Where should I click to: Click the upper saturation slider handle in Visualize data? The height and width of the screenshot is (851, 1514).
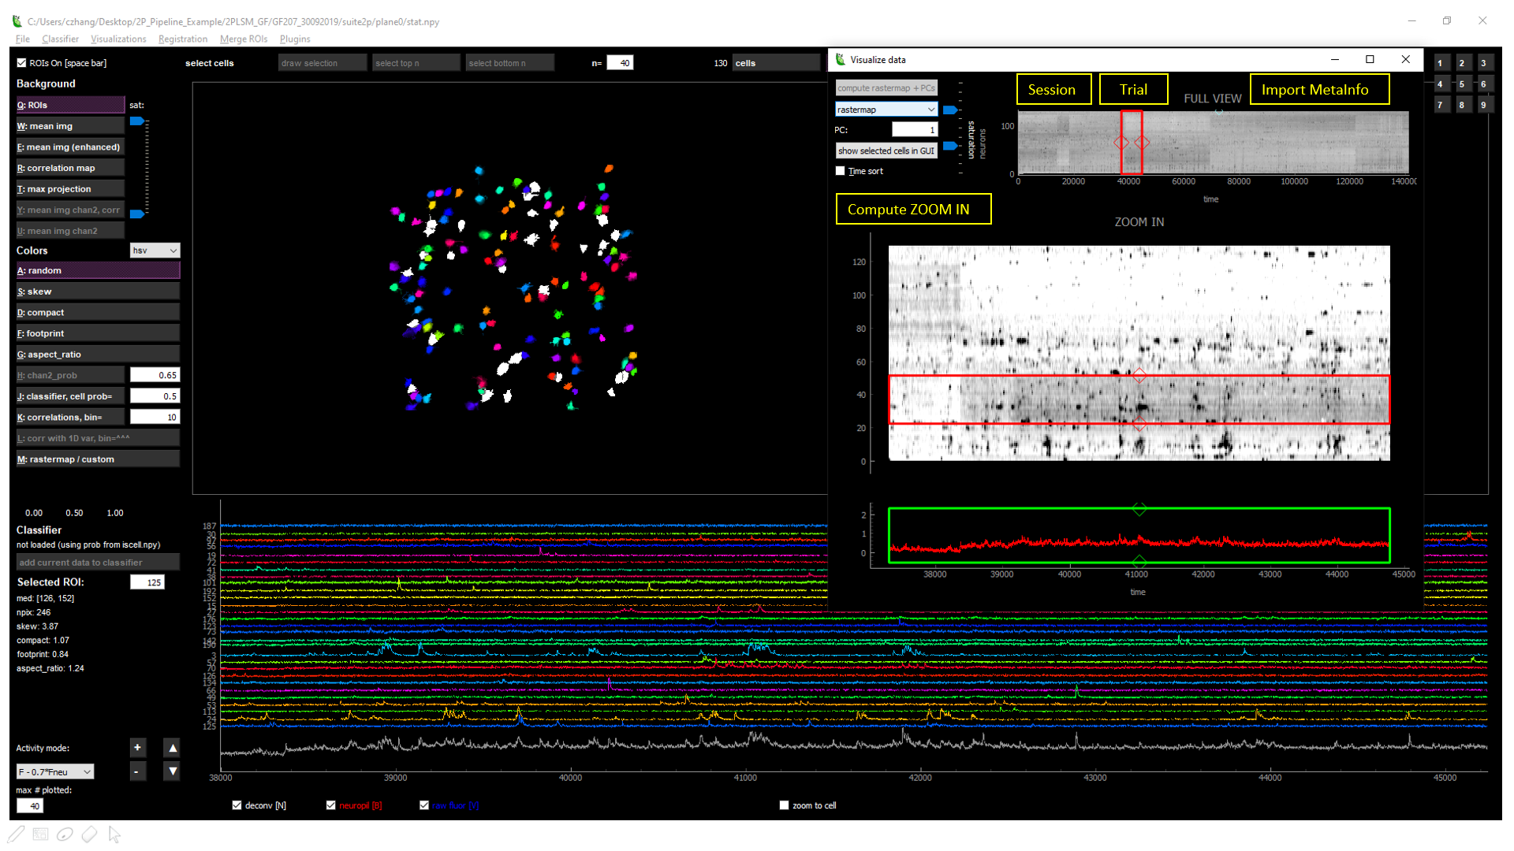coord(950,110)
